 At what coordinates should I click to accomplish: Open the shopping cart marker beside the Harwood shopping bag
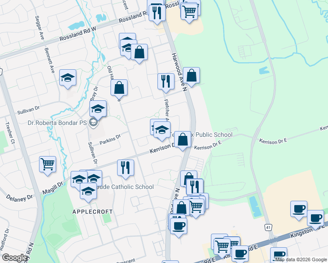coord(196,207)
